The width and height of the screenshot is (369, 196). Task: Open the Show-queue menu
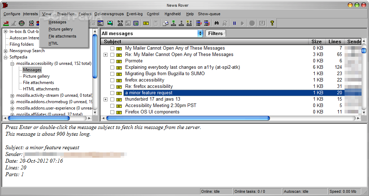[209, 14]
